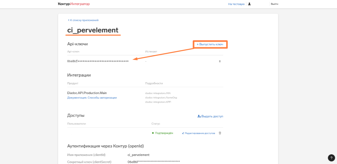
Task: Select the clientId value ci_pervelement
Action: (139, 155)
